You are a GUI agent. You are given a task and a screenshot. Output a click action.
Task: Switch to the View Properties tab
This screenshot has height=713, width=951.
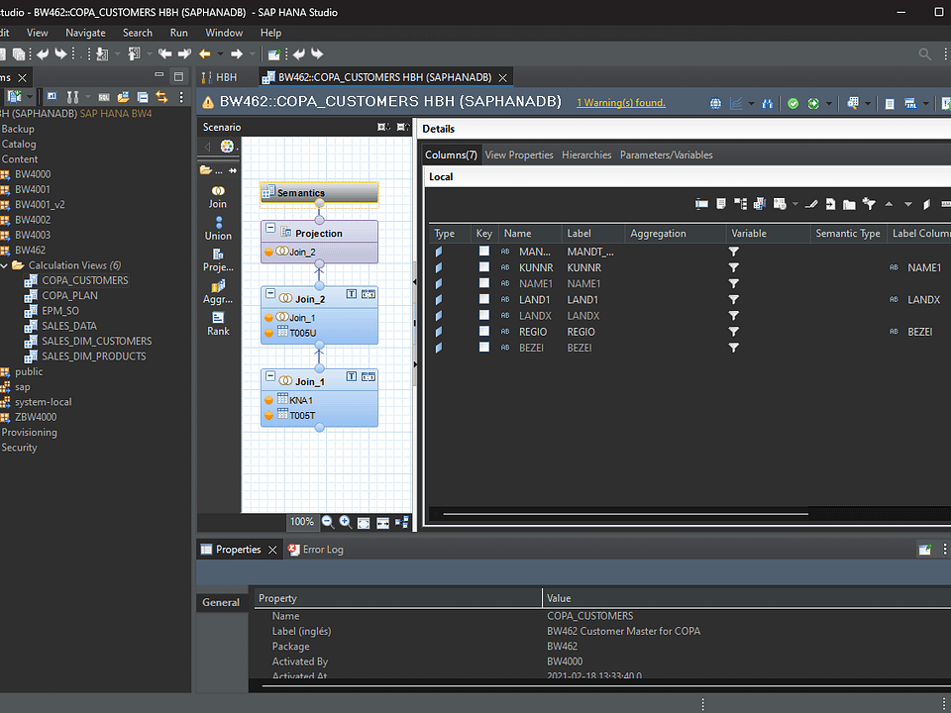tap(518, 155)
